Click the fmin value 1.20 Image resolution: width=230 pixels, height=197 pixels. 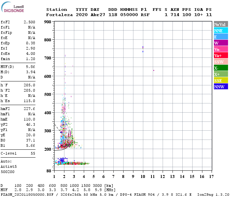pos(31,59)
